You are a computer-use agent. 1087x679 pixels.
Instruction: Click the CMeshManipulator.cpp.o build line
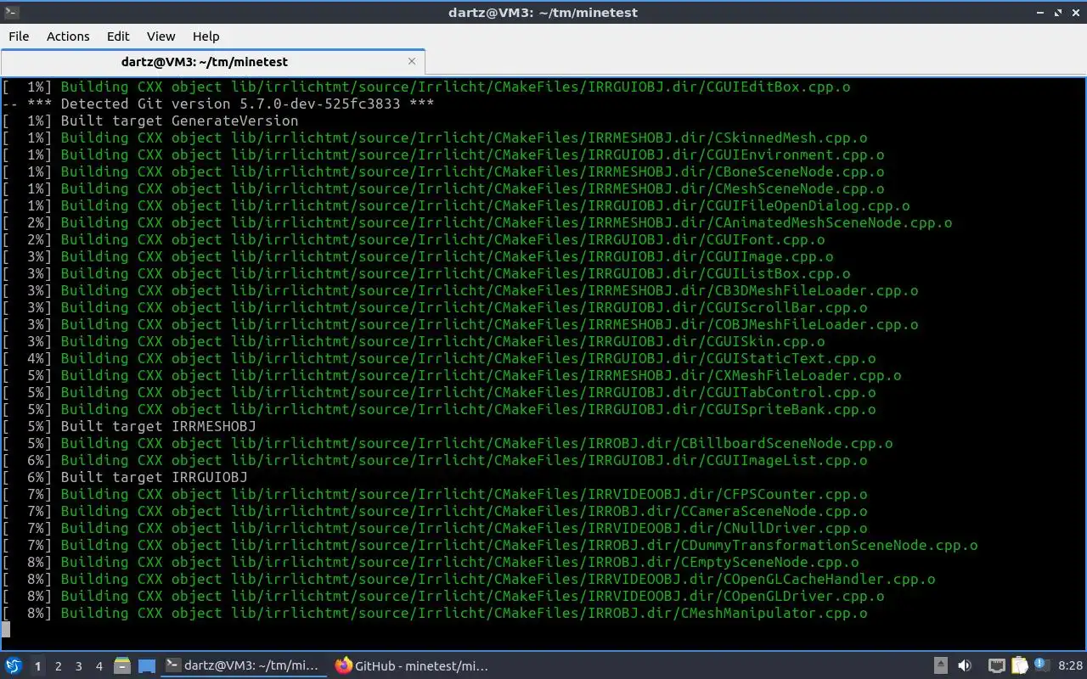tap(435, 613)
